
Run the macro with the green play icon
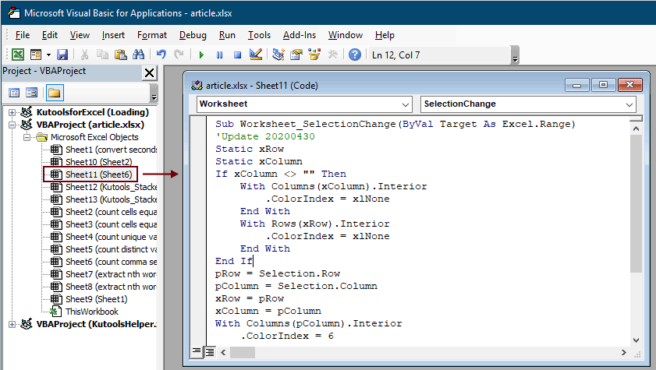[x=201, y=55]
